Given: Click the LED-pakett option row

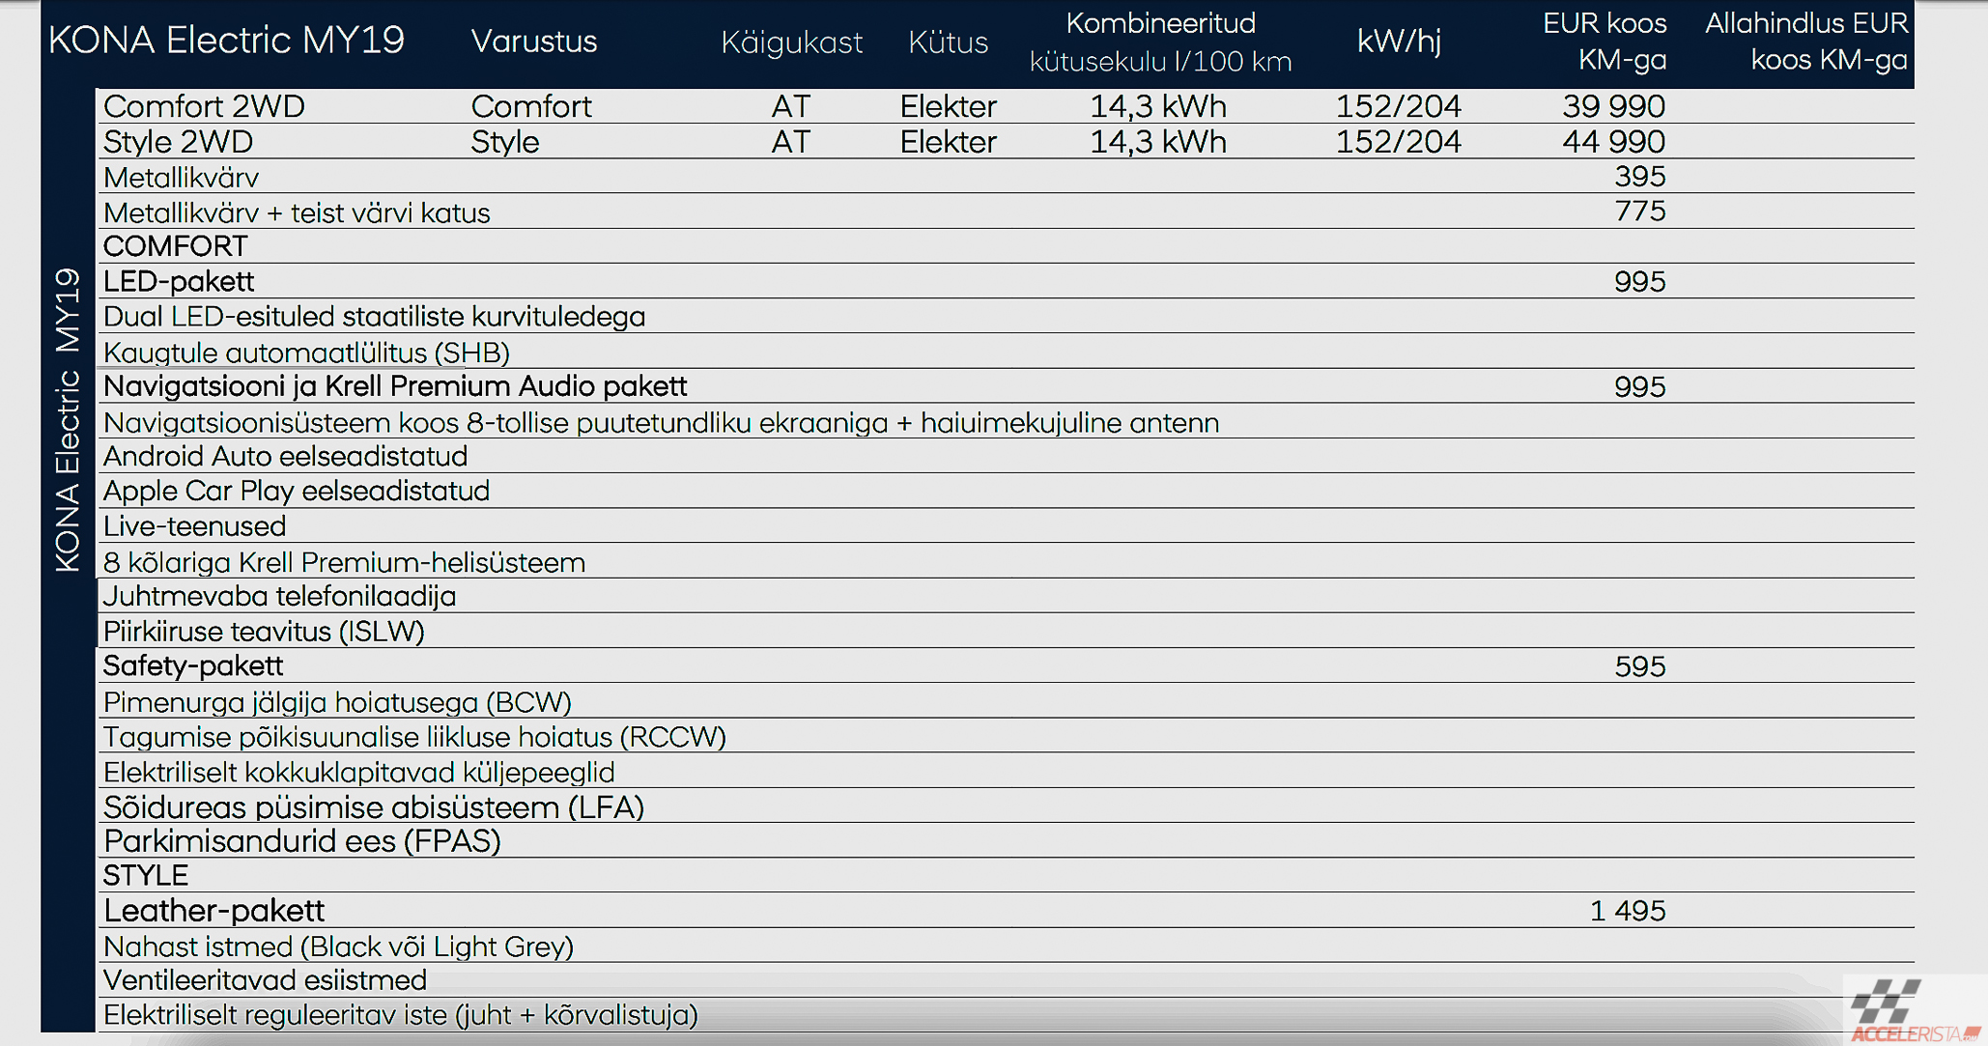Looking at the screenshot, I should 1006,281.
